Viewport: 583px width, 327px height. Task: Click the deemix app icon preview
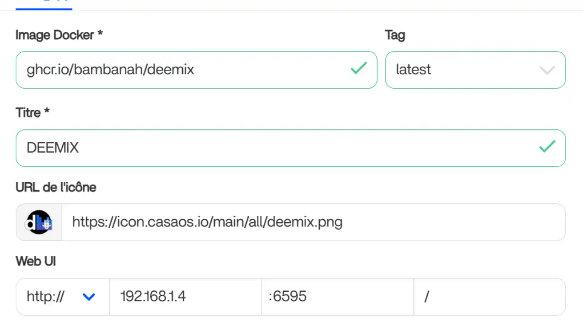click(39, 222)
